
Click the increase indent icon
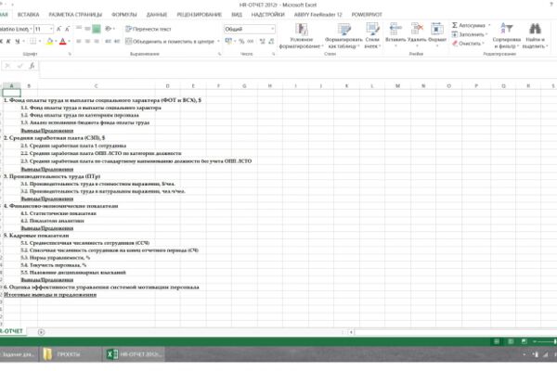point(117,42)
